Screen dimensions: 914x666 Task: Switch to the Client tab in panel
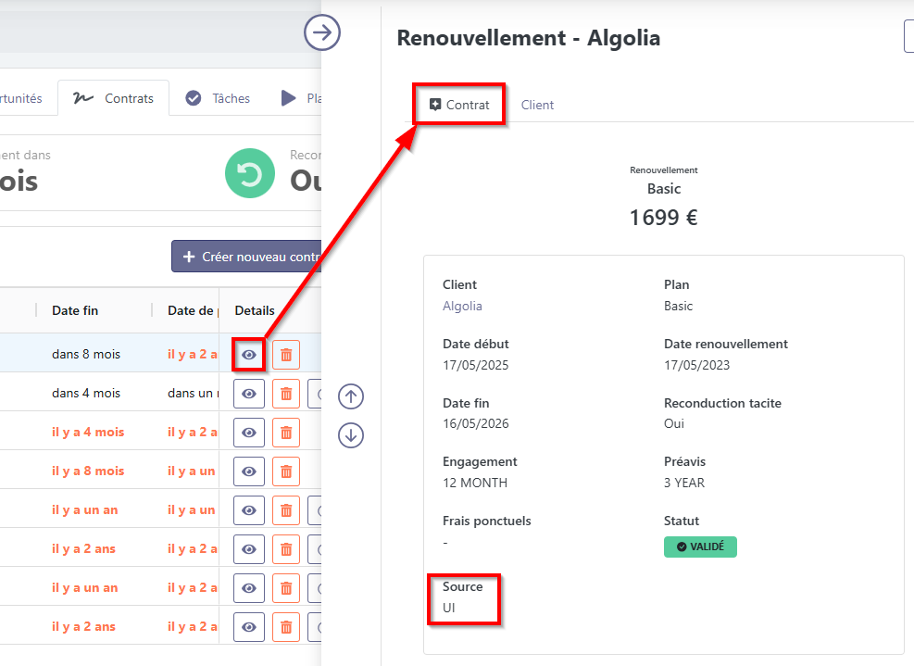[x=537, y=105]
